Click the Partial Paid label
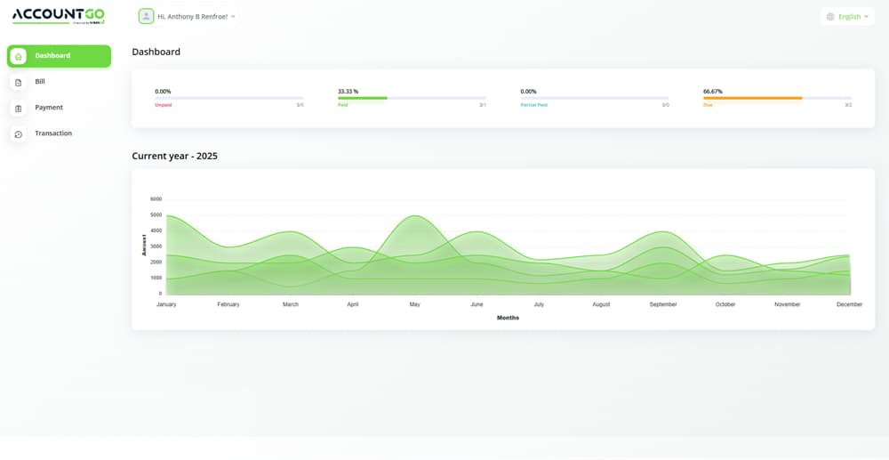This screenshot has width=889, height=460. click(x=534, y=105)
